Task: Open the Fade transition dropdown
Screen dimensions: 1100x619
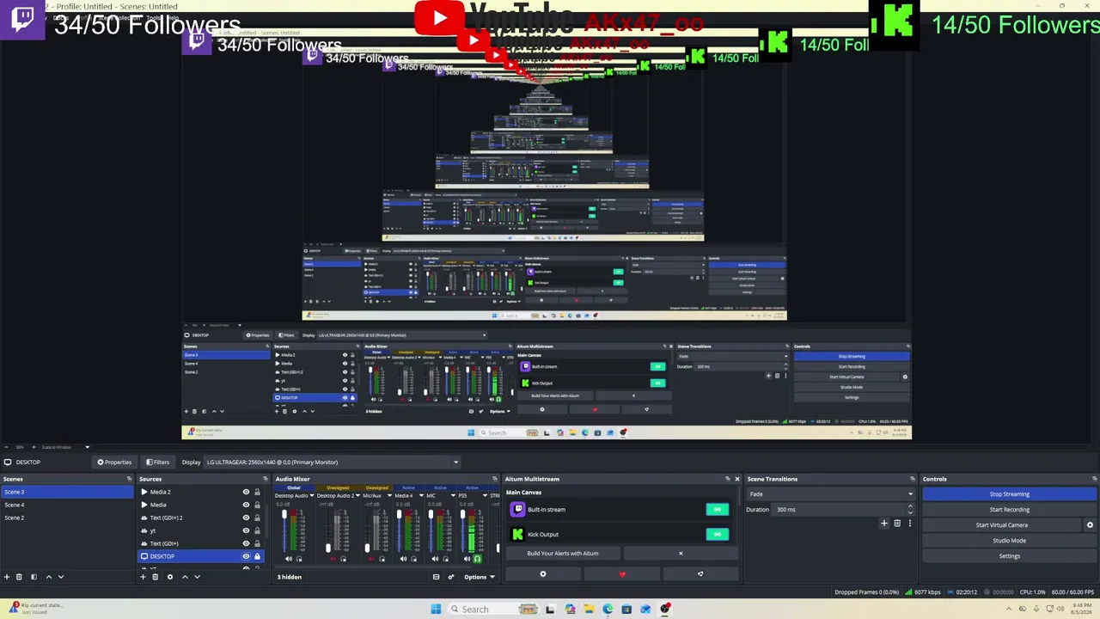Action: click(x=830, y=494)
